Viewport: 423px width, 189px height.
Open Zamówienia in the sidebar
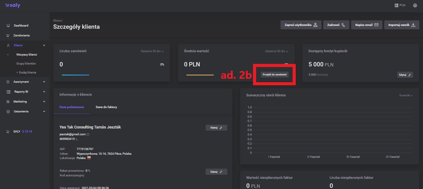21,36
